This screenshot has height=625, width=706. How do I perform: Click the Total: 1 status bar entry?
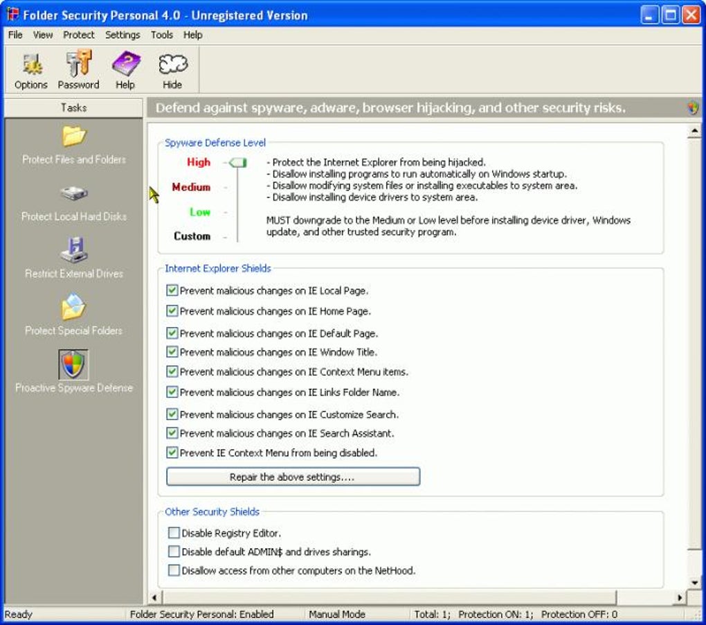(432, 614)
